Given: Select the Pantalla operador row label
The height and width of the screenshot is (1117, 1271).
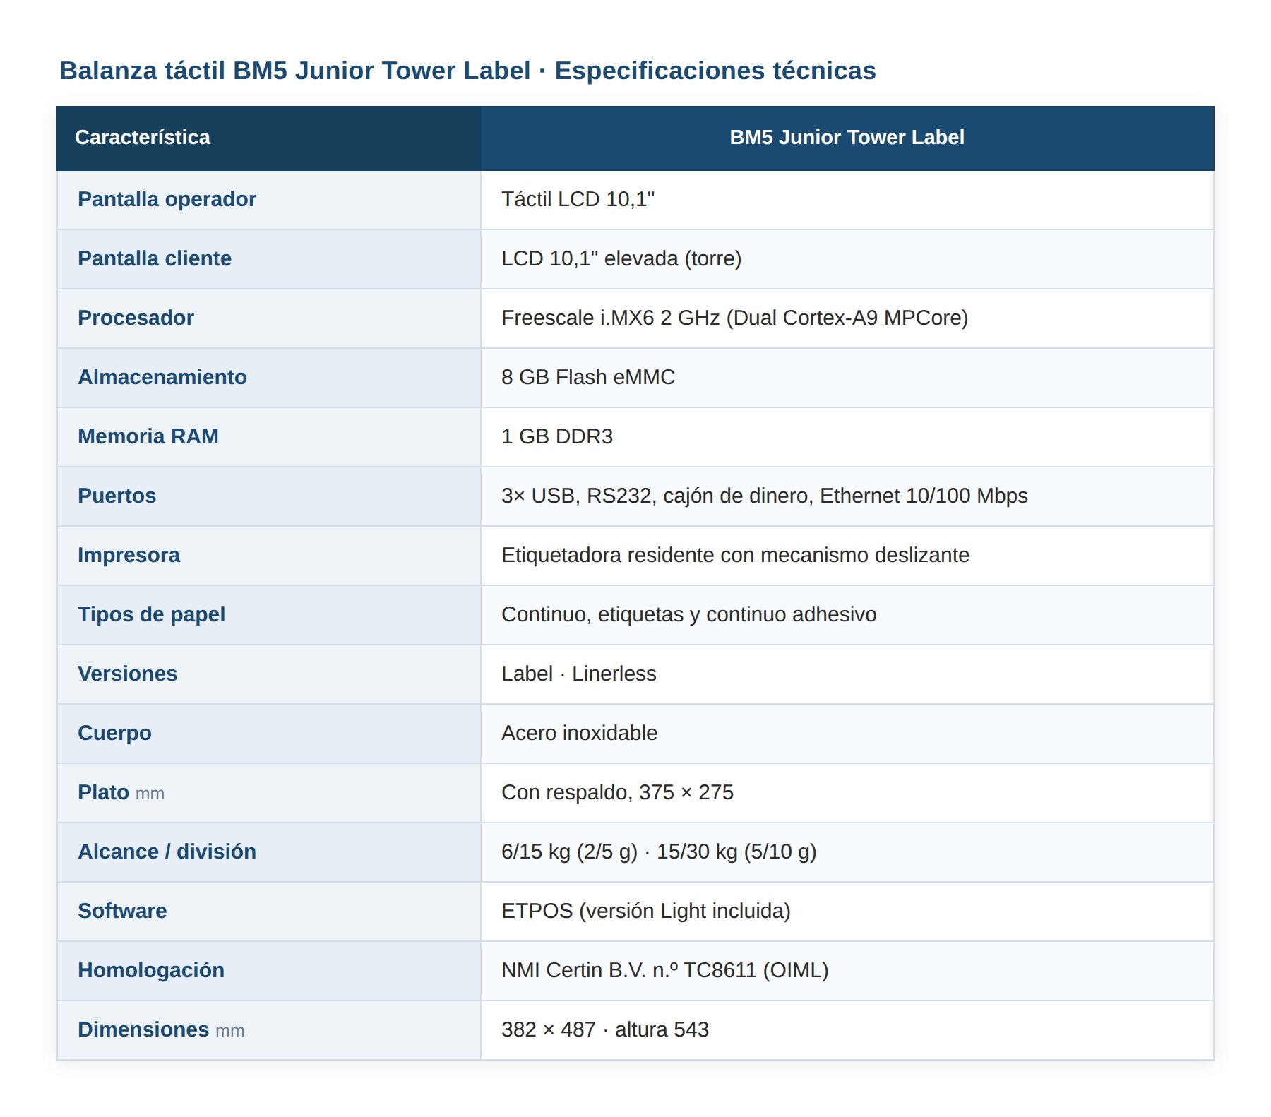Looking at the screenshot, I should coord(167,199).
